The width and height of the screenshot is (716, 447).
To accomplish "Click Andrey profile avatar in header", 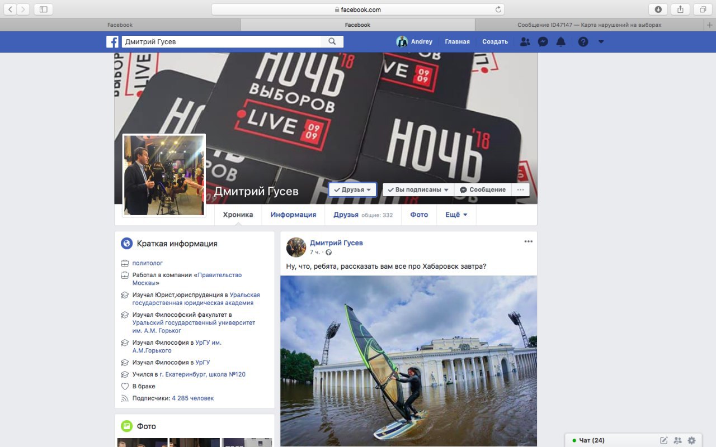I will [402, 41].
